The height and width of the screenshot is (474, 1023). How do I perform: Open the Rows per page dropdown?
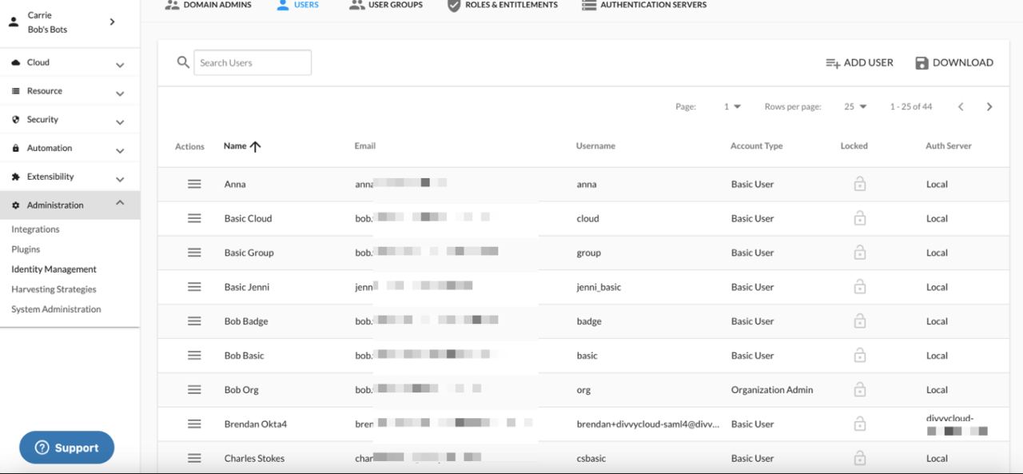[x=855, y=107]
